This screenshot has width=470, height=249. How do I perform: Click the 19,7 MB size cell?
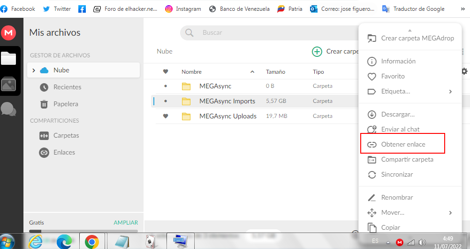276,116
